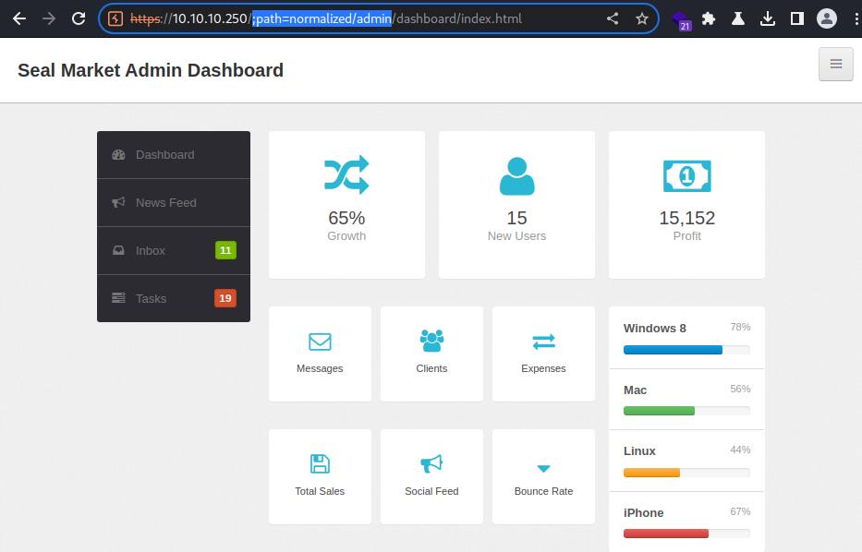Open News Feed in the sidebar
The image size is (862, 552).
(174, 203)
